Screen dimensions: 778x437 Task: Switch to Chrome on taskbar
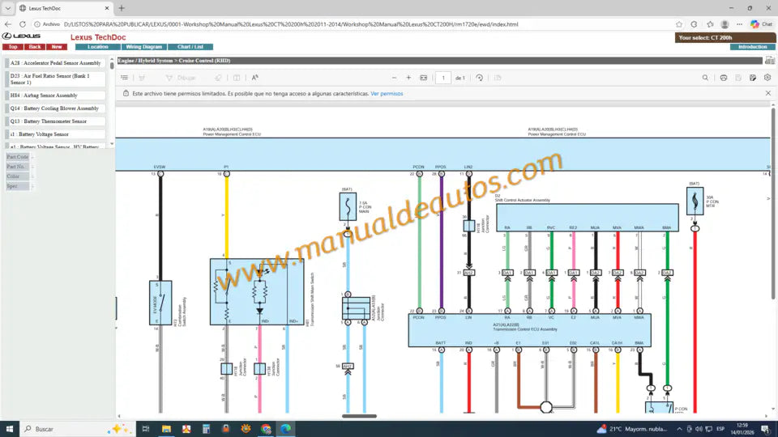click(266, 429)
